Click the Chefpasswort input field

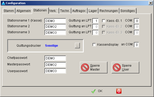[55, 58]
